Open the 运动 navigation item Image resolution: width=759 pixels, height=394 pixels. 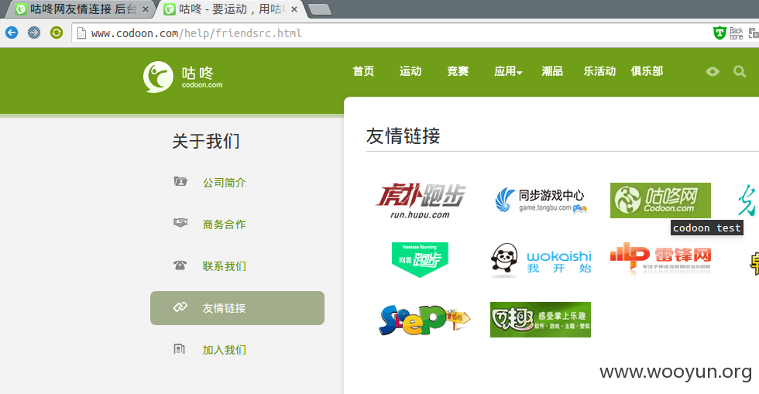[x=410, y=71]
